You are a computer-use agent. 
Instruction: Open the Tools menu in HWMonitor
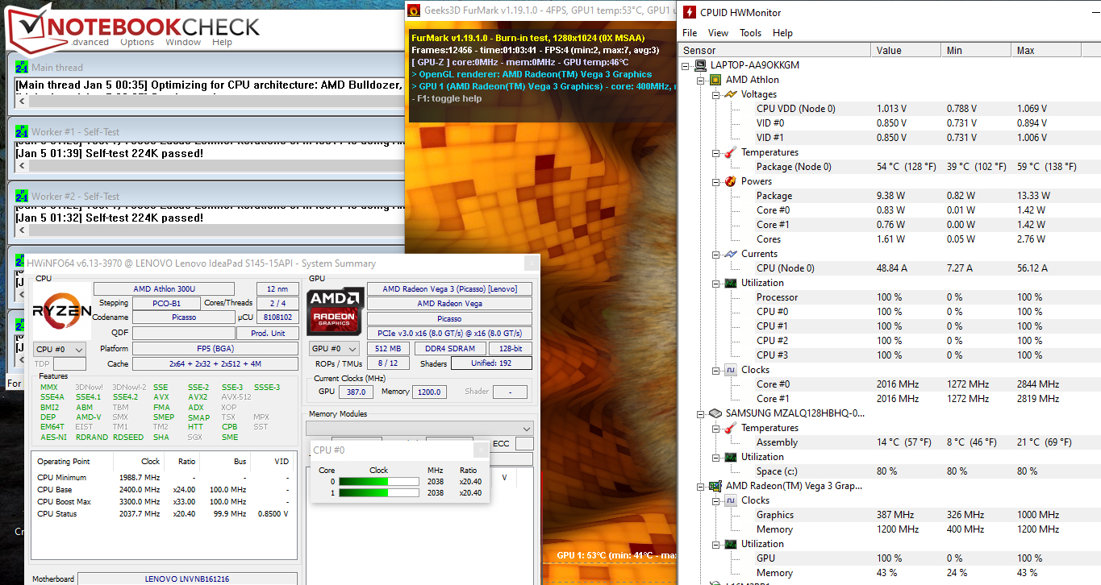pyautogui.click(x=750, y=33)
